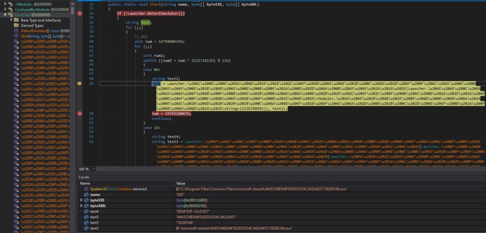Click the switch statement on line 44
486x233 pixels.
coord(187,60)
